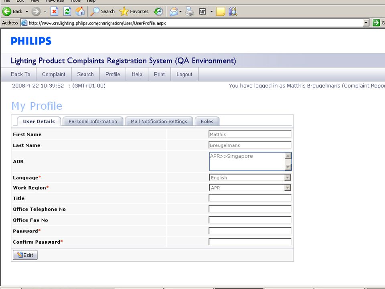Open the Search navigation menu item
This screenshot has height=289, width=385.
85,74
